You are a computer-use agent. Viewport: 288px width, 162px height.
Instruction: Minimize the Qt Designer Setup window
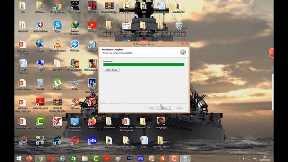click(174, 44)
